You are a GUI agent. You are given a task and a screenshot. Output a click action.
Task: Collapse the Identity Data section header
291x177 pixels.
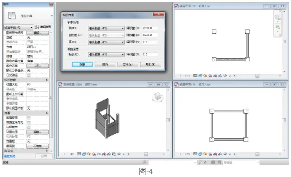pos(26,80)
